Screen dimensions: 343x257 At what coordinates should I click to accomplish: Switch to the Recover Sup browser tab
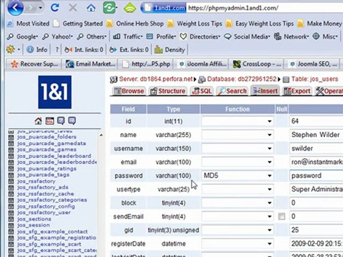pyautogui.click(x=34, y=64)
